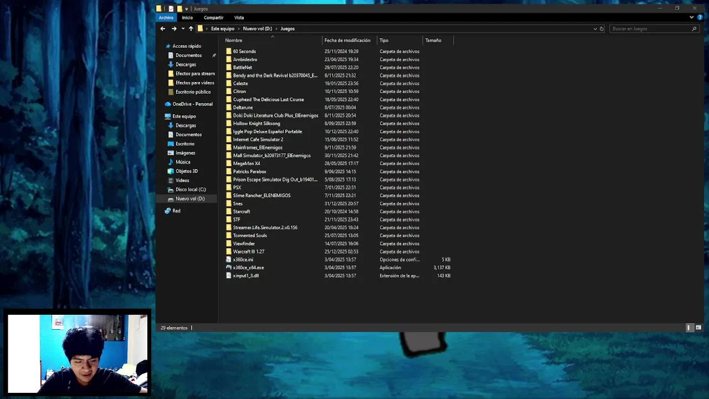
Task: Select the Starcraft folder icon
Action: 229,212
